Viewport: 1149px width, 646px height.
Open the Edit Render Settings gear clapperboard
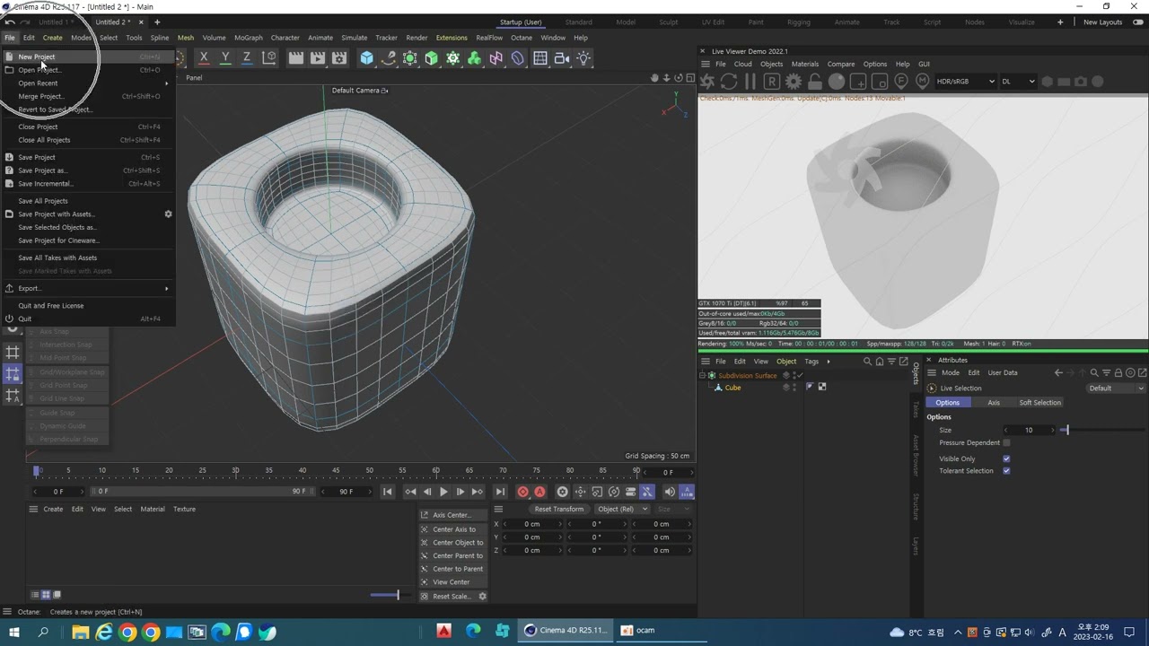339,58
